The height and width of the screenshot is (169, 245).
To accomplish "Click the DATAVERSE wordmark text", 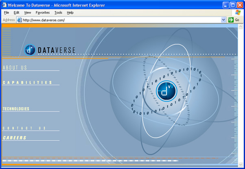I will click(x=57, y=50).
